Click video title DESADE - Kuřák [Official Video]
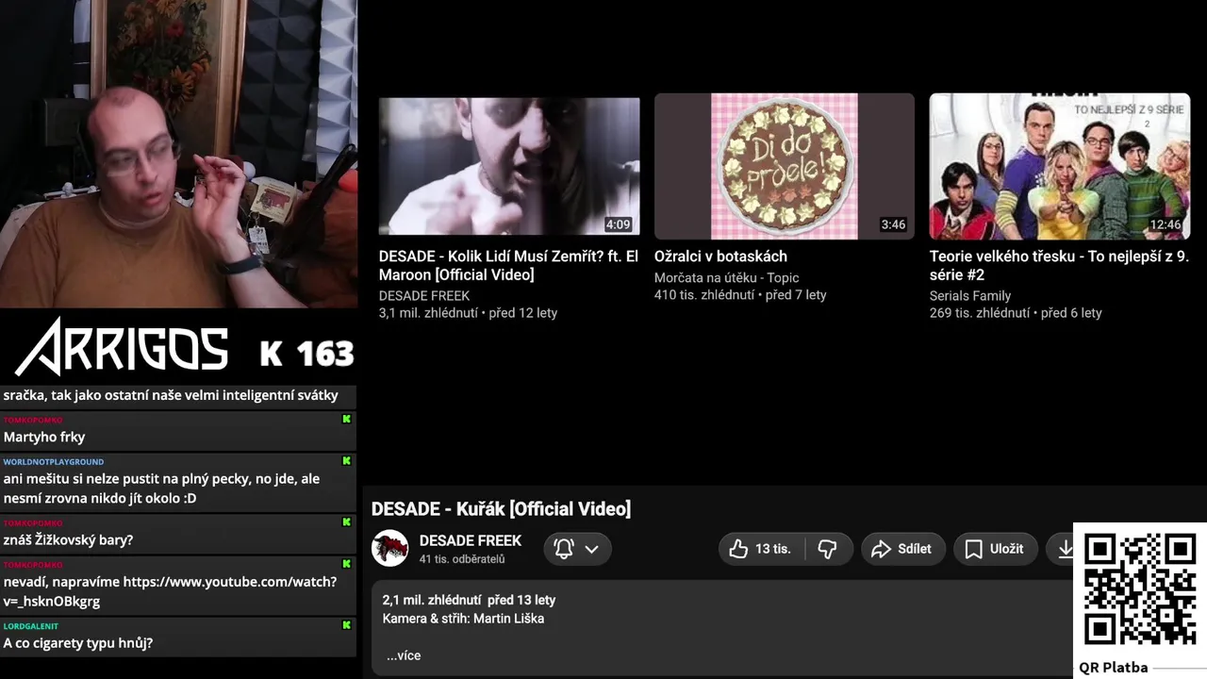The width and height of the screenshot is (1207, 679). point(501,509)
